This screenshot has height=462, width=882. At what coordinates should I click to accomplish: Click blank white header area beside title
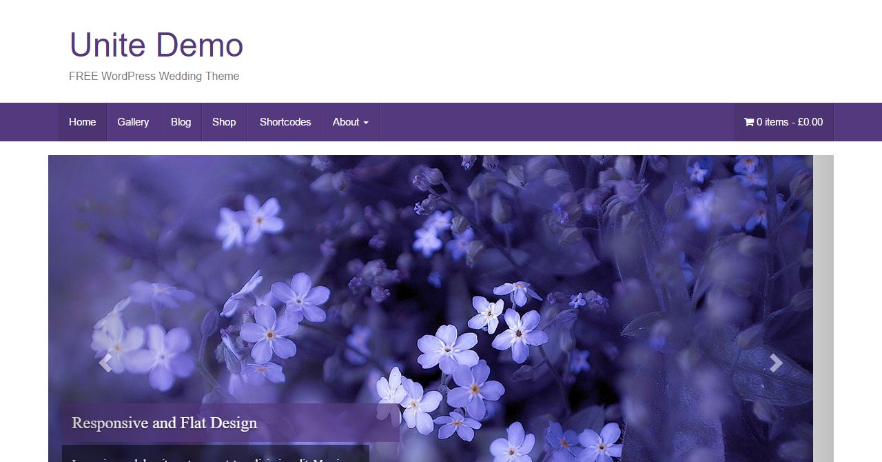[x=551, y=52]
